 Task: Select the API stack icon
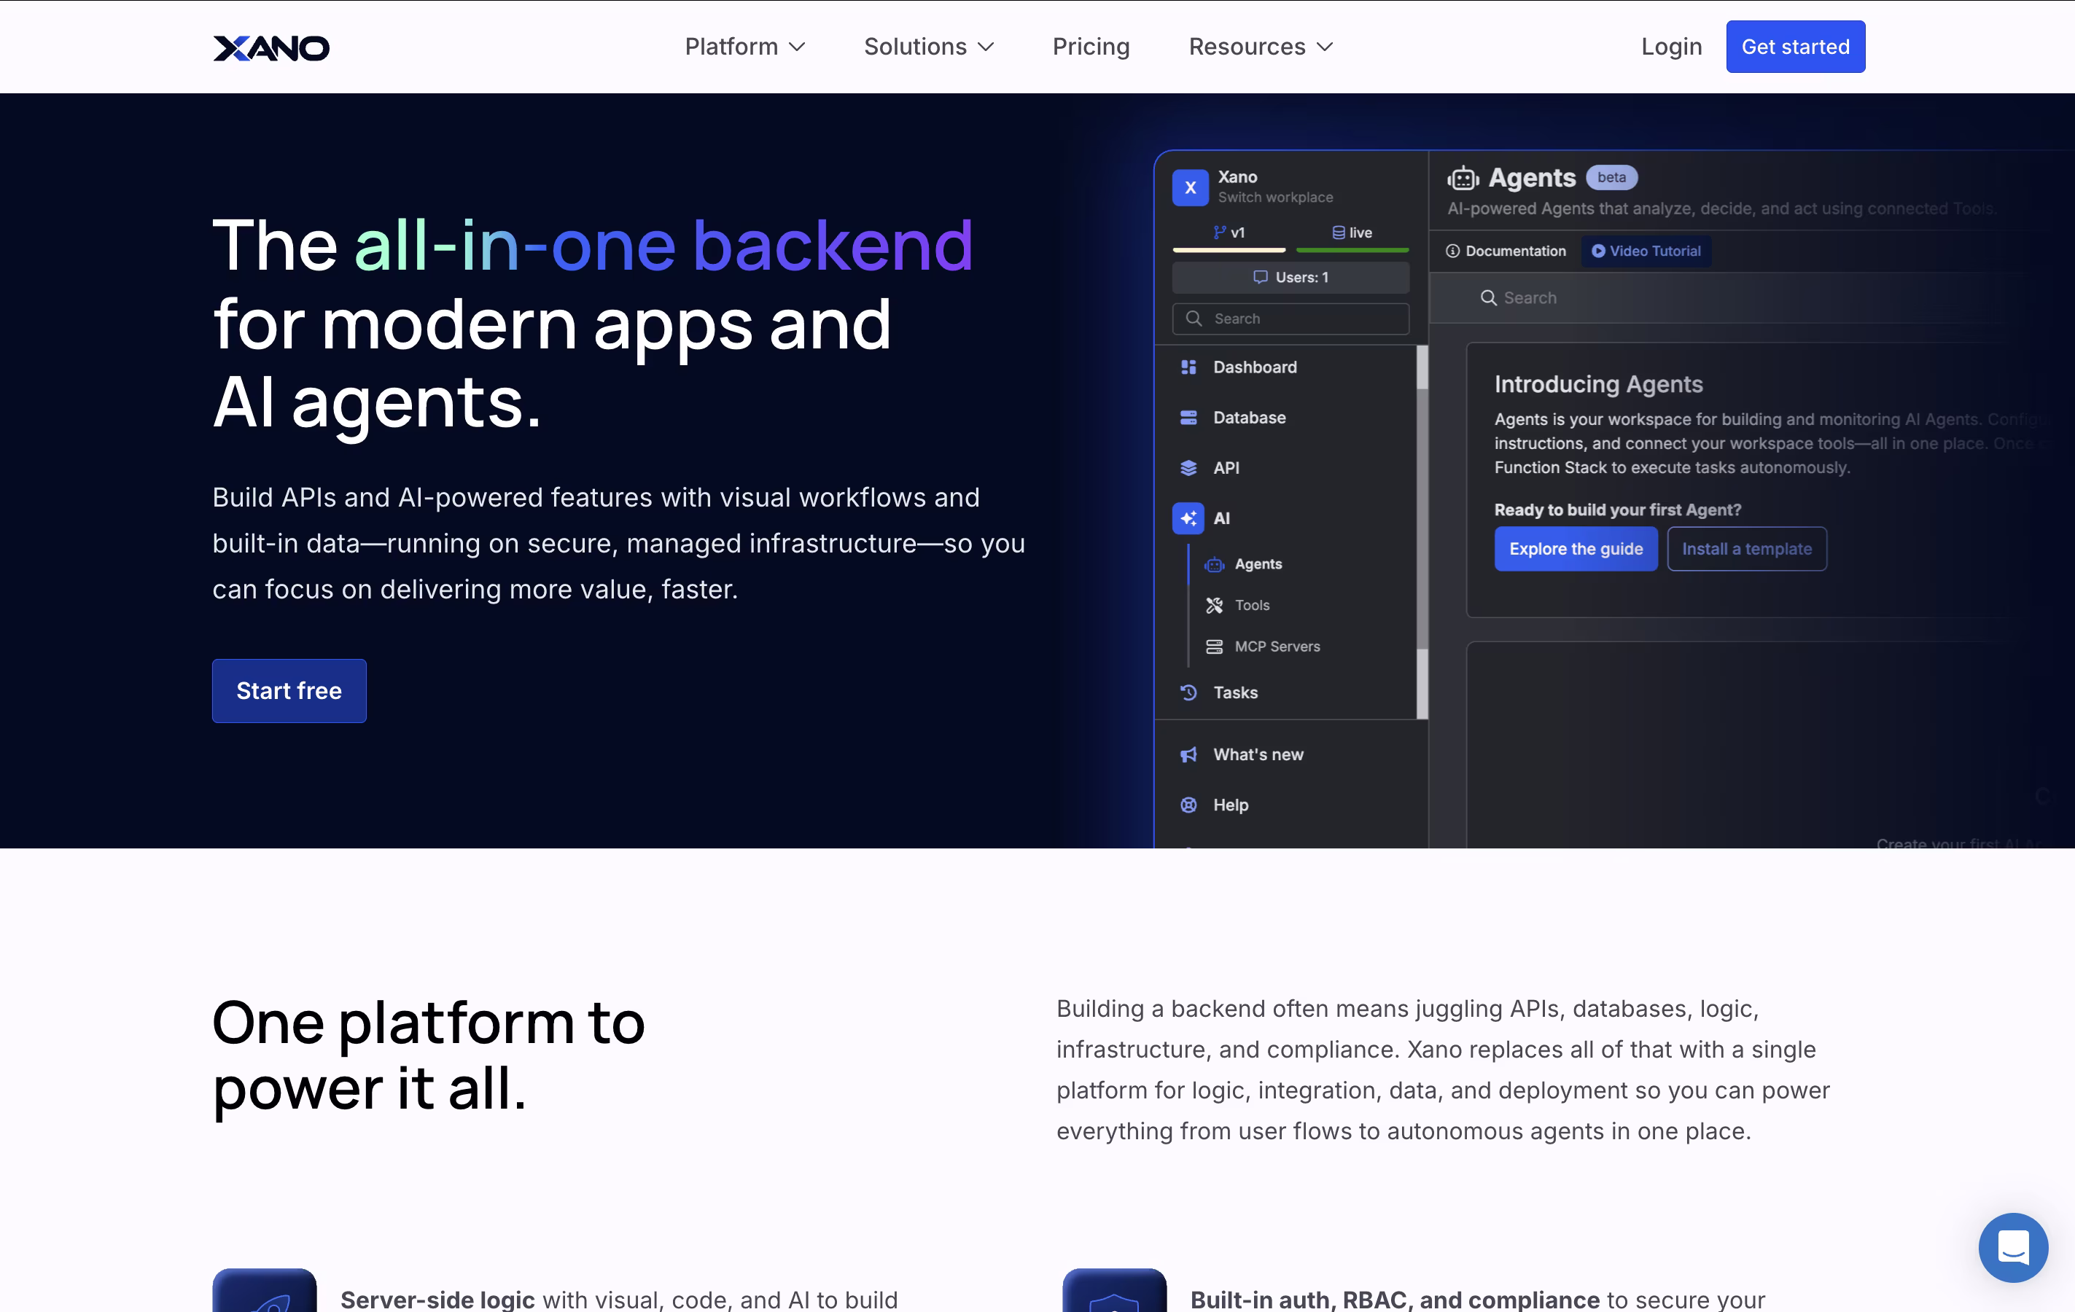(x=1188, y=468)
